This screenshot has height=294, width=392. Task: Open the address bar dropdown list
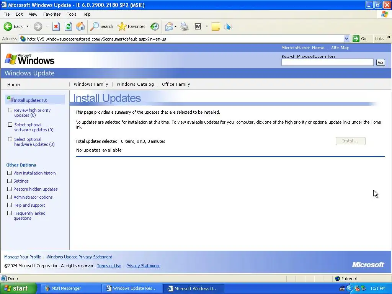(346, 39)
